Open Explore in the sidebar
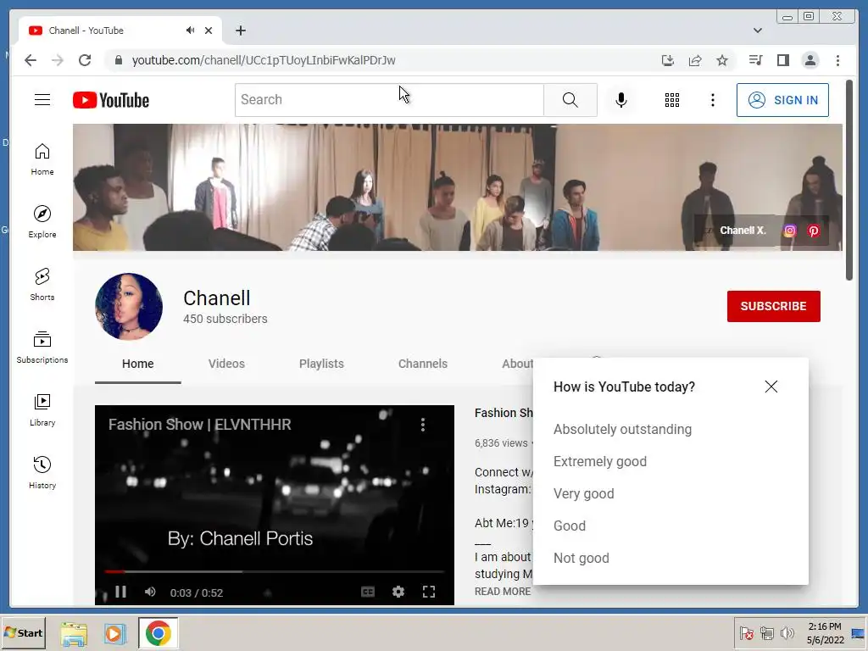 click(42, 221)
